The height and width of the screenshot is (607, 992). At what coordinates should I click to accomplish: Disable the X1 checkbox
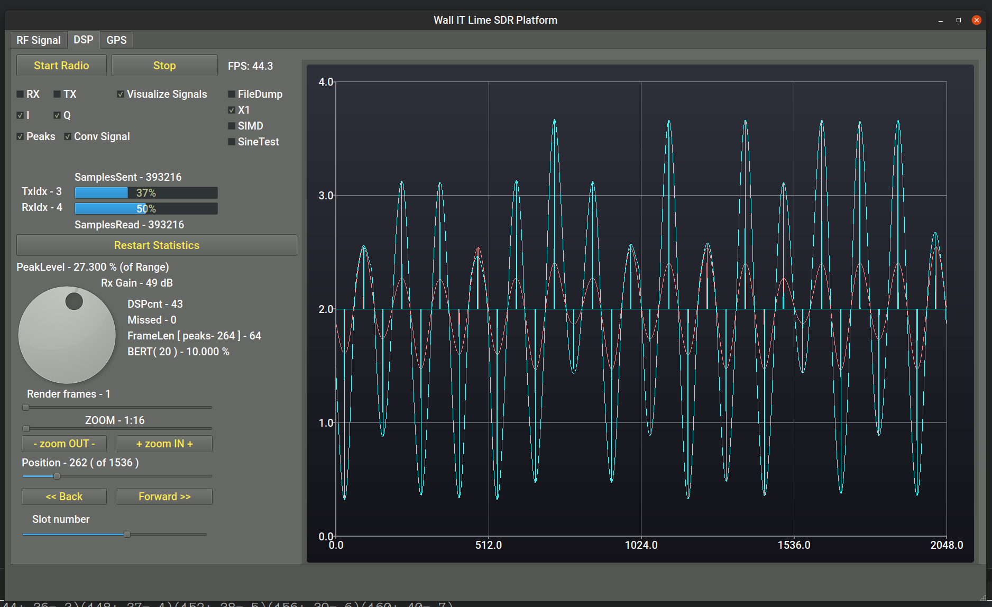coord(232,110)
